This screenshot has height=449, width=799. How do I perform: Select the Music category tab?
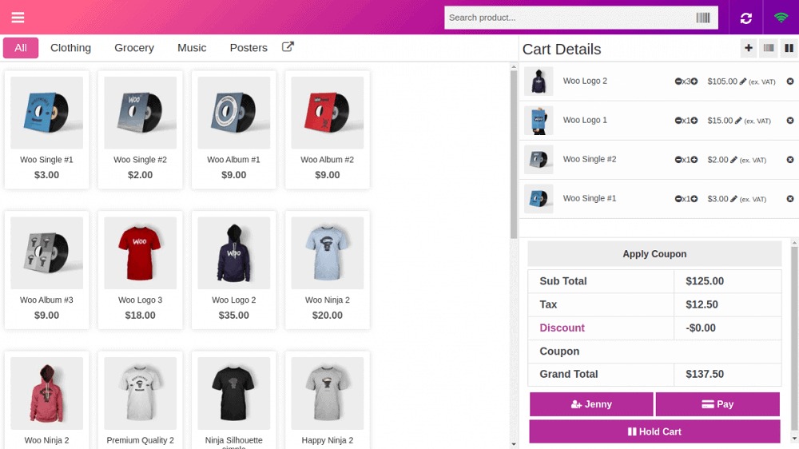(192, 48)
